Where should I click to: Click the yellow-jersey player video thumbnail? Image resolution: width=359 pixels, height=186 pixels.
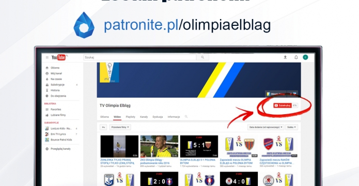coord(159,146)
